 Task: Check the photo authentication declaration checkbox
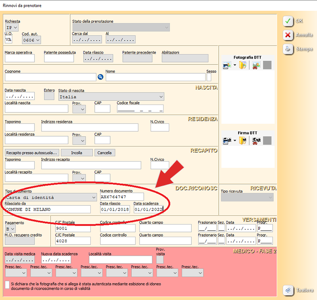tap(7, 285)
